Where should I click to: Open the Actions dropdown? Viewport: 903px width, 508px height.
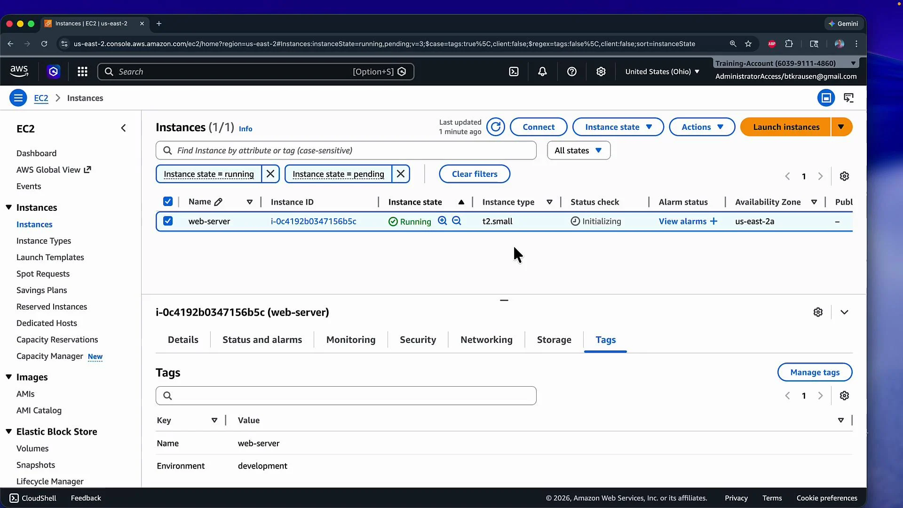[x=702, y=127]
